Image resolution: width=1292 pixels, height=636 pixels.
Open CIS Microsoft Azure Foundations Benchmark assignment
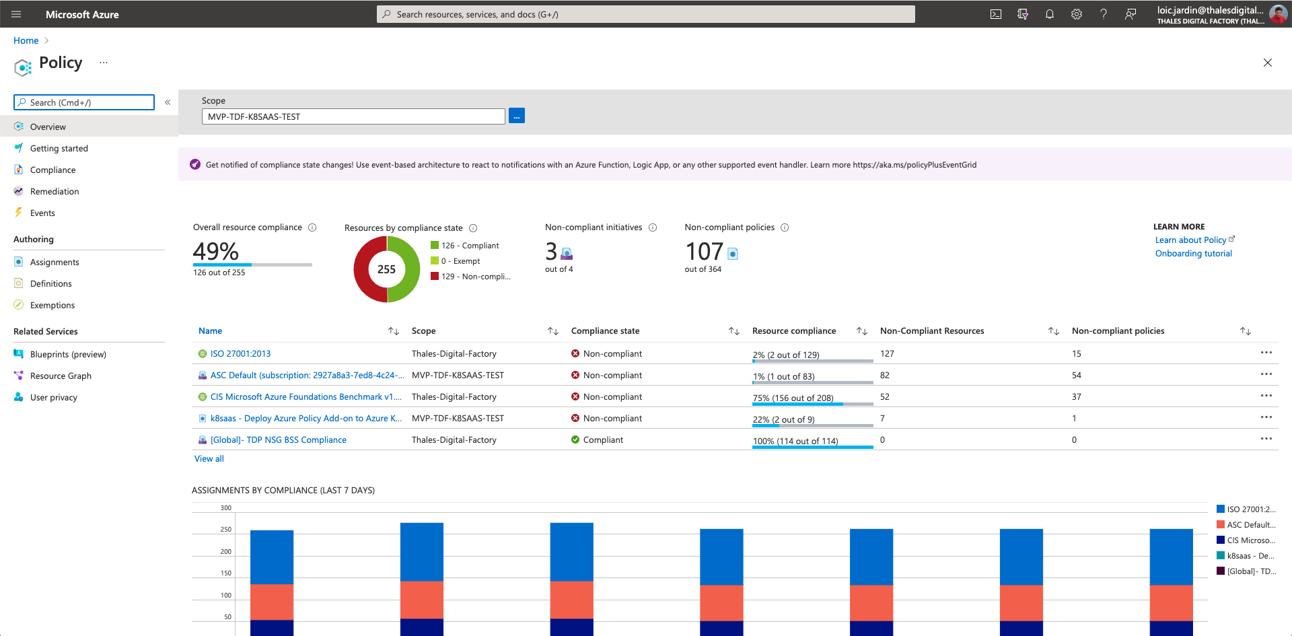[306, 397]
